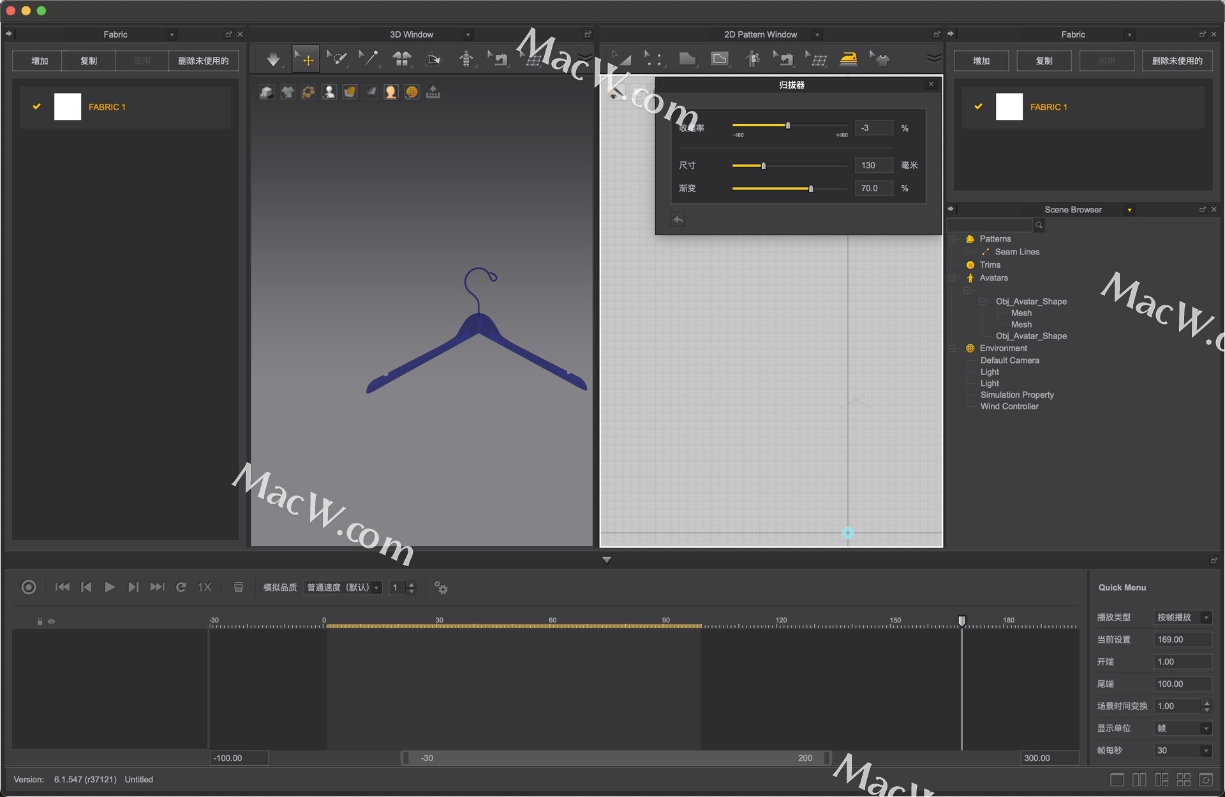Open the 2D Pattern Window title dropdown
The width and height of the screenshot is (1225, 797).
817,35
